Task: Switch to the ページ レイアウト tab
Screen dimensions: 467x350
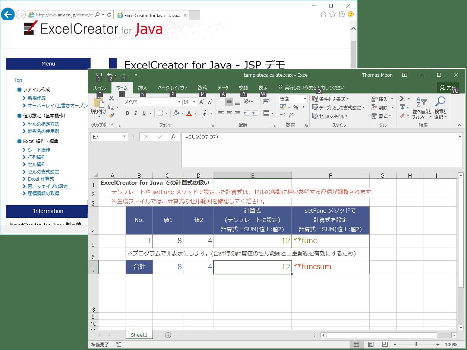Action: pyautogui.click(x=172, y=88)
